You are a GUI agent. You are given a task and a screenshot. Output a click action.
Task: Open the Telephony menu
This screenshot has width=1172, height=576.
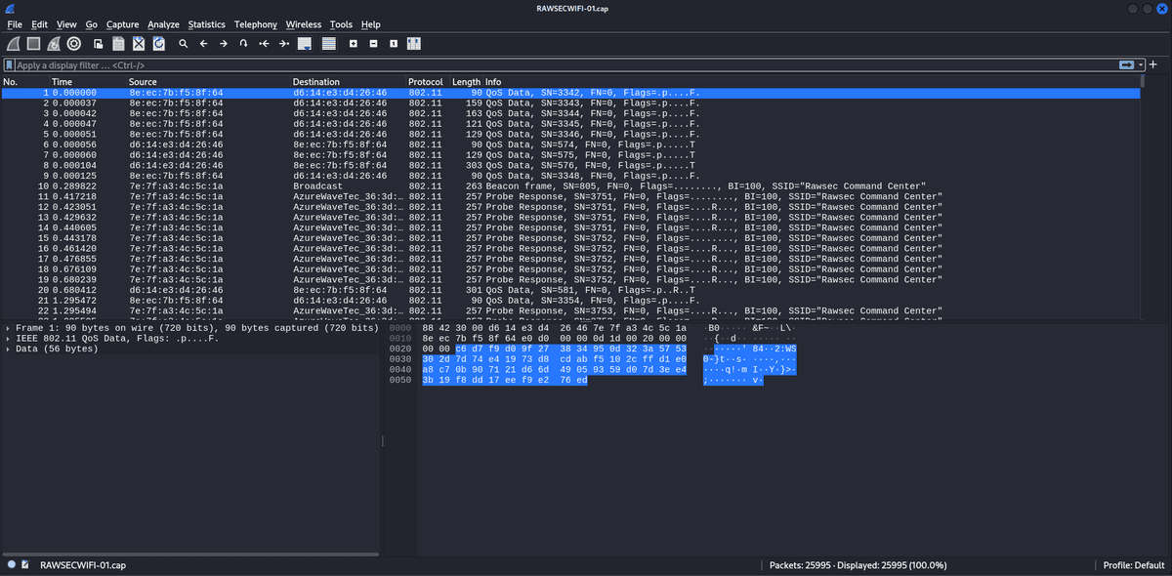click(256, 24)
